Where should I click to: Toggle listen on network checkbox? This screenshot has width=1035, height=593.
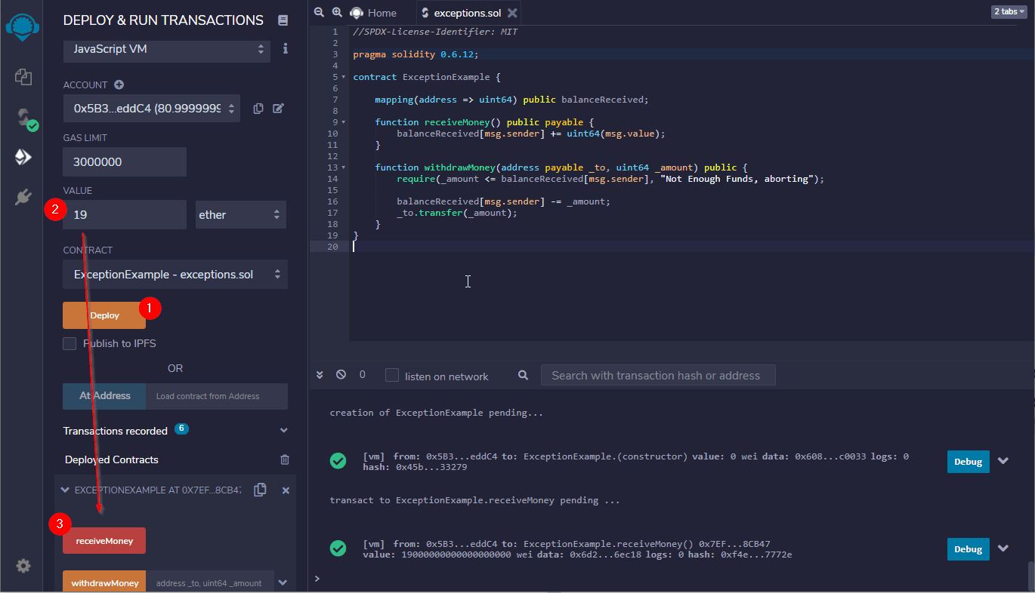coord(392,375)
